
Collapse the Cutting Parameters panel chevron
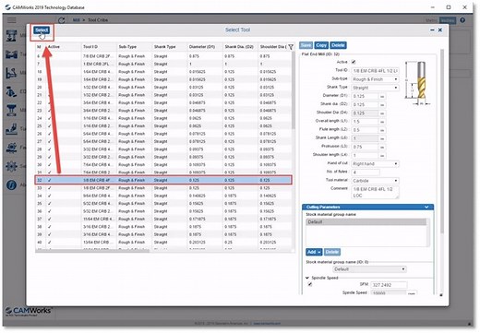426,207
